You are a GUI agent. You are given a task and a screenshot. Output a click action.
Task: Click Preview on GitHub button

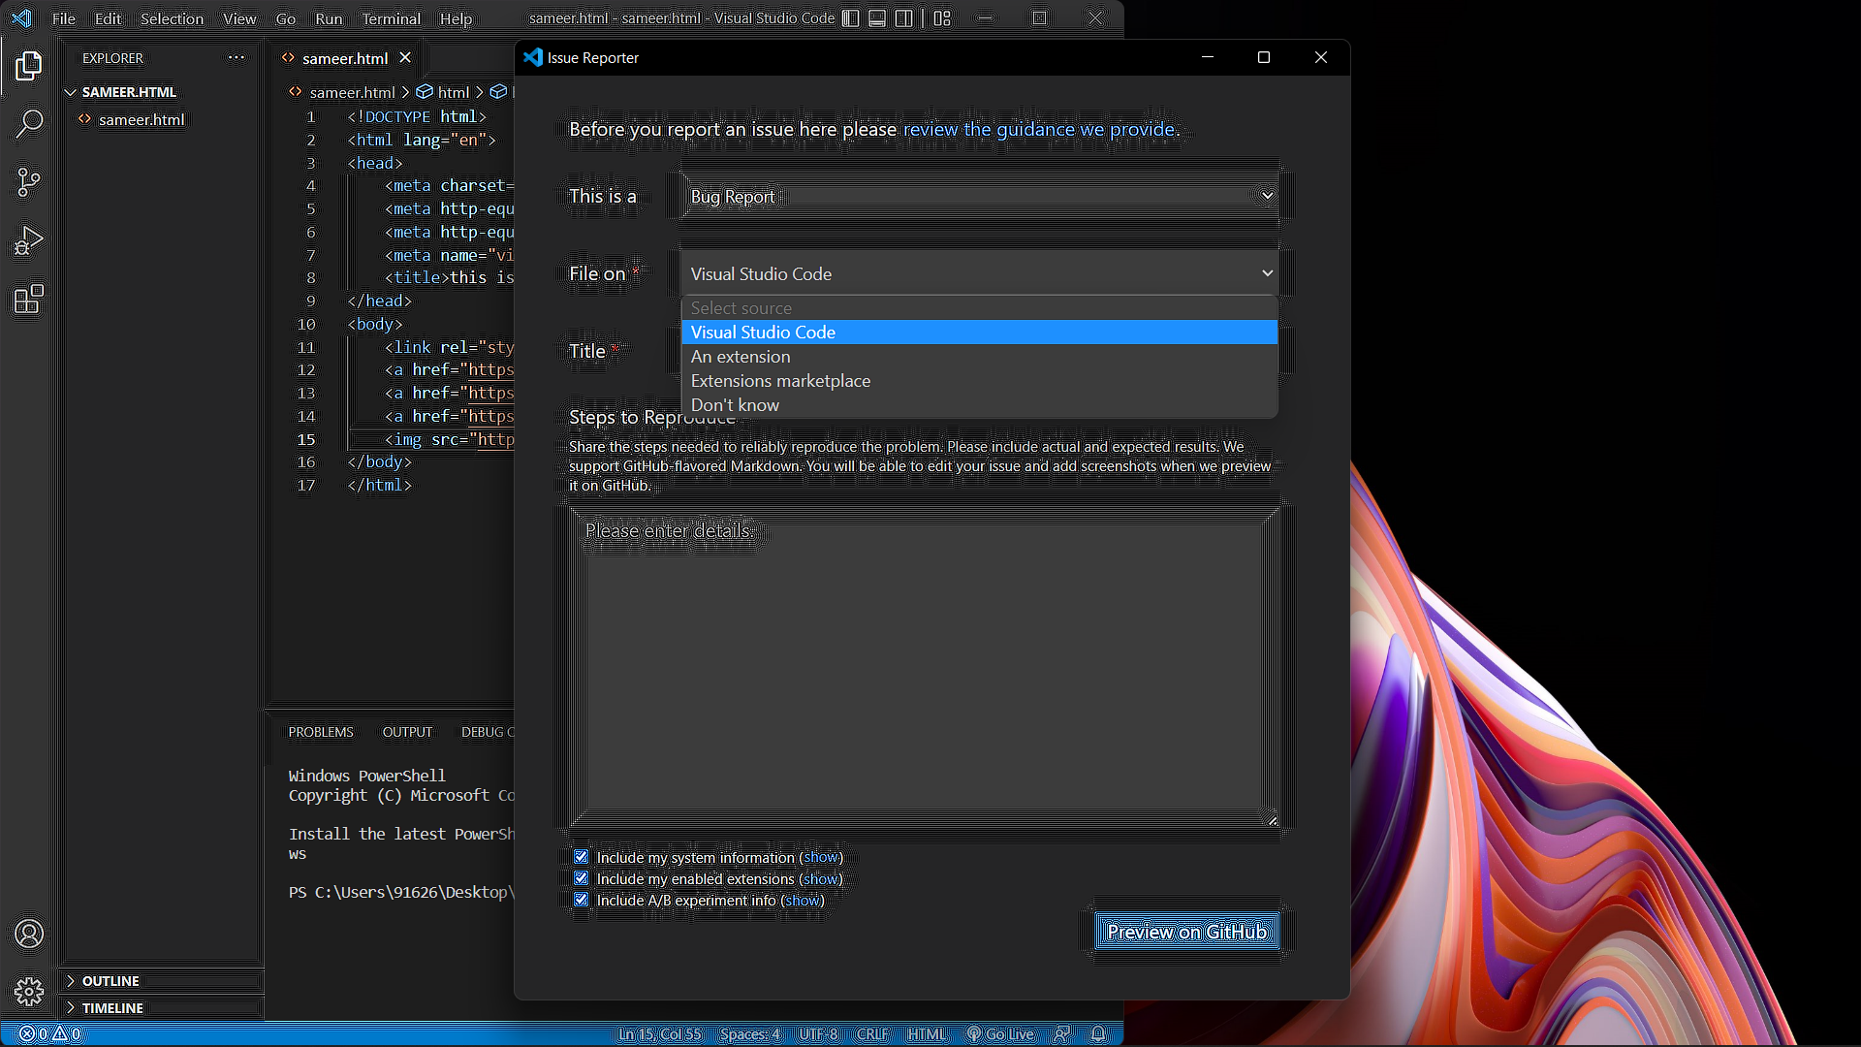click(x=1186, y=931)
